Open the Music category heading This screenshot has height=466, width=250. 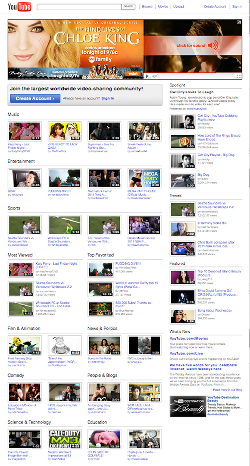[x=13, y=115]
